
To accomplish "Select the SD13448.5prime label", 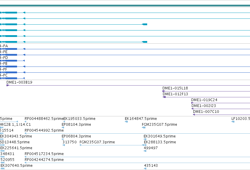I will tap(15, 142).
